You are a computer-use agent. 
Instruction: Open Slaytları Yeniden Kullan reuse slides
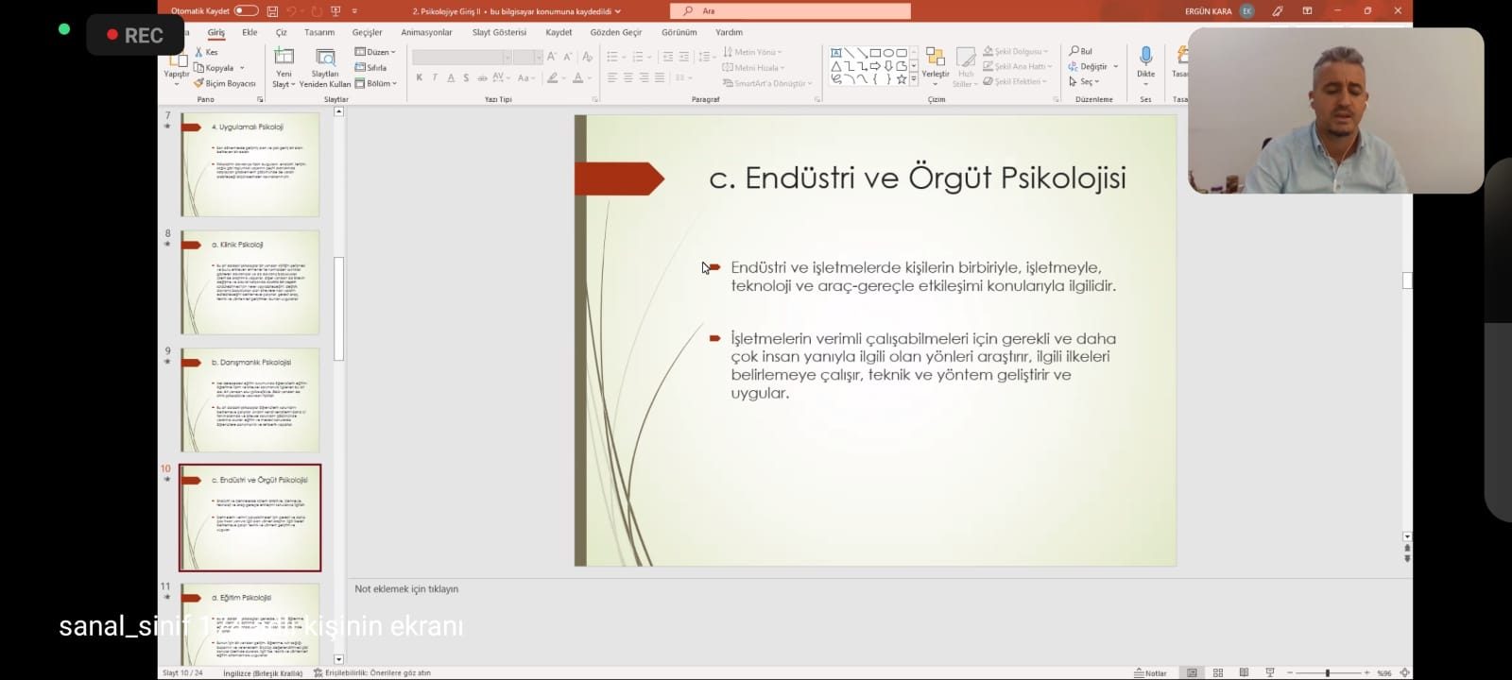pyautogui.click(x=325, y=67)
